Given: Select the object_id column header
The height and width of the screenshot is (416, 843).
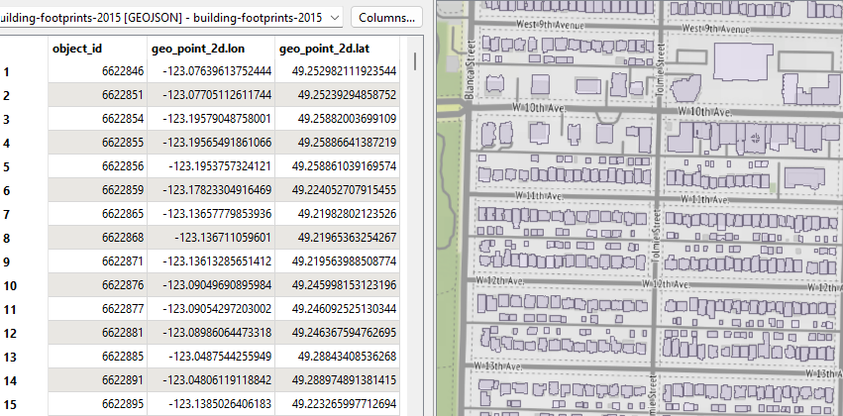Looking at the screenshot, I should 97,49.
